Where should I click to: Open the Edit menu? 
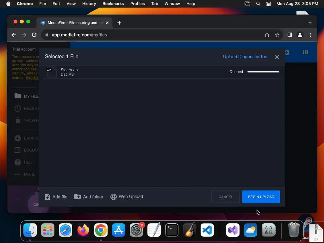click(56, 3)
